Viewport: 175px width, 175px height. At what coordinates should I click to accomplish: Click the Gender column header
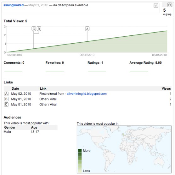click(10, 127)
